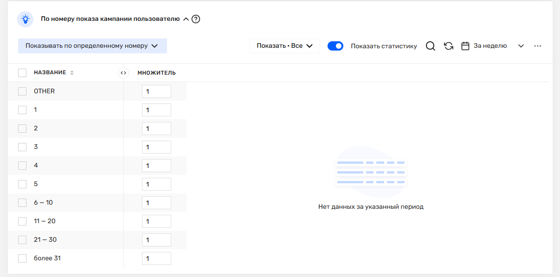560x277 pixels.
Task: Click the multiplier field for row 1
Action: [156, 110]
